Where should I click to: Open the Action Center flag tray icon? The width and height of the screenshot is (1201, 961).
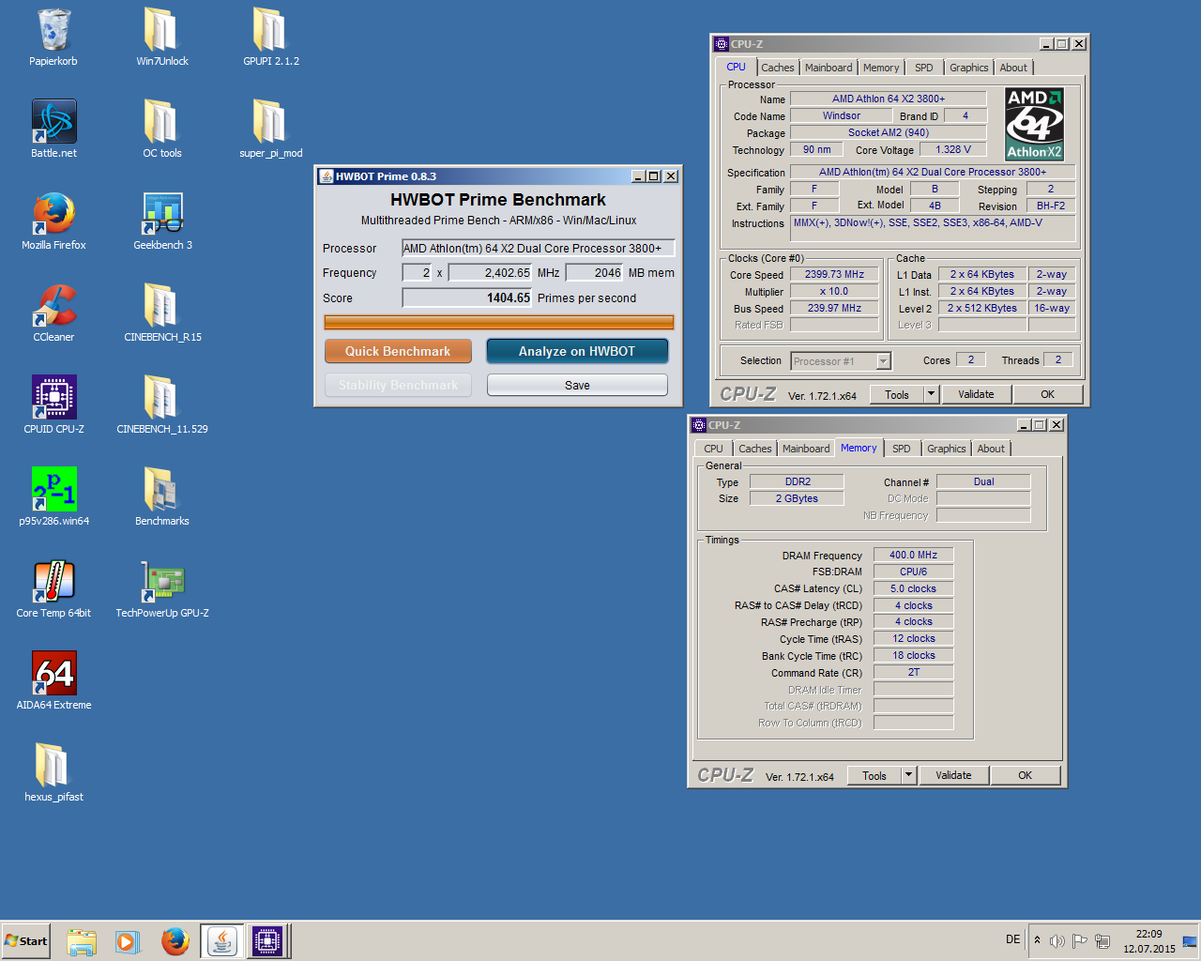click(1080, 940)
